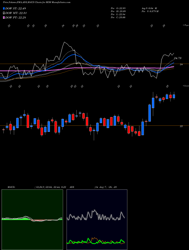Click ADX values '(14 day) 7, +26, -23'
Screen dimensions: 189x250
pyautogui.click(x=105, y=187)
